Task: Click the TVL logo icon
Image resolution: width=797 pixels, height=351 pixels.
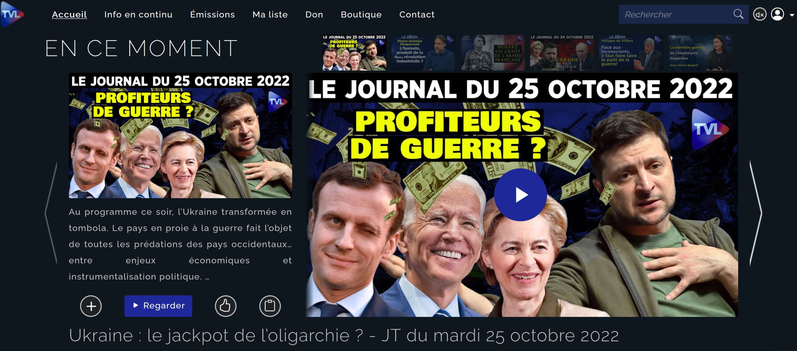Action: pyautogui.click(x=12, y=14)
